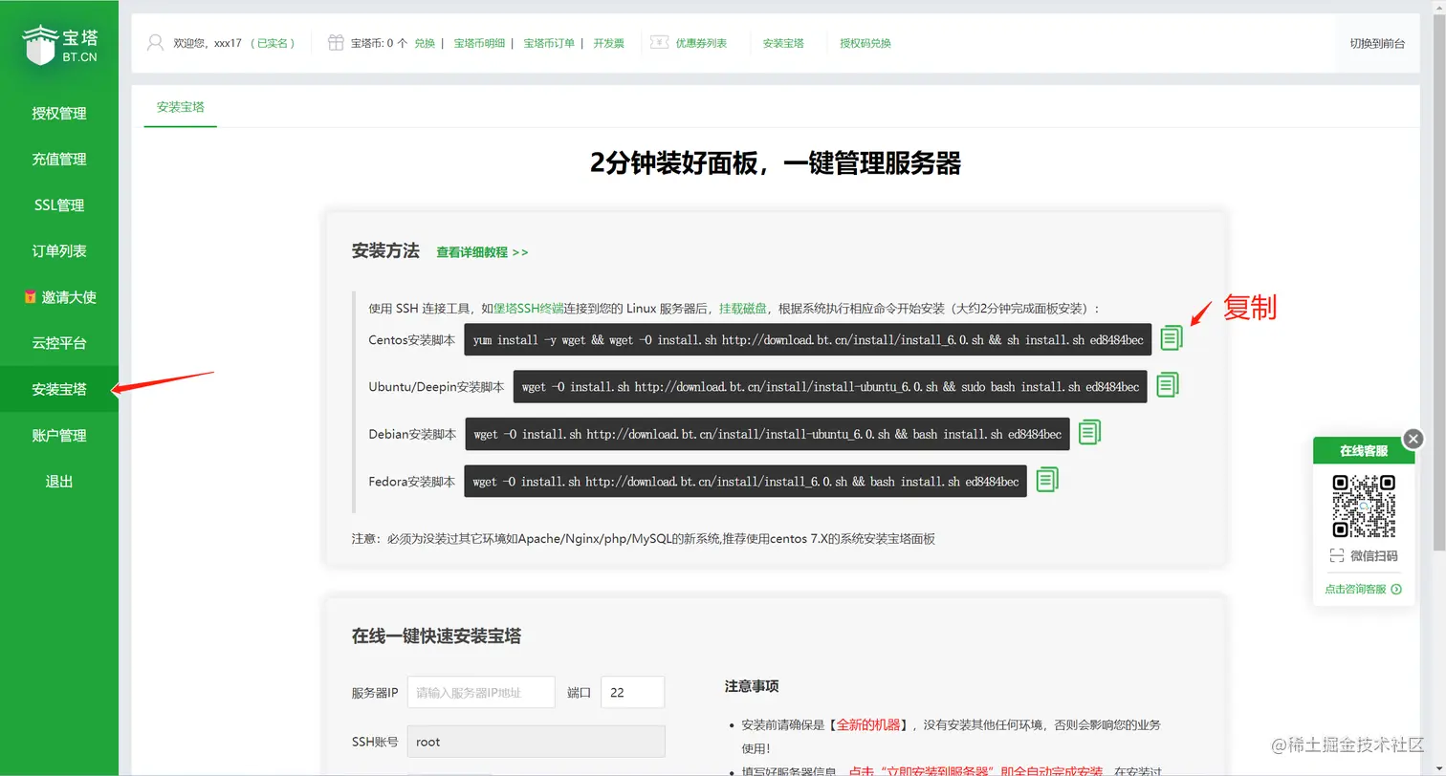Open the 宝塔币订单 link
This screenshot has width=1446, height=776.
point(549,43)
